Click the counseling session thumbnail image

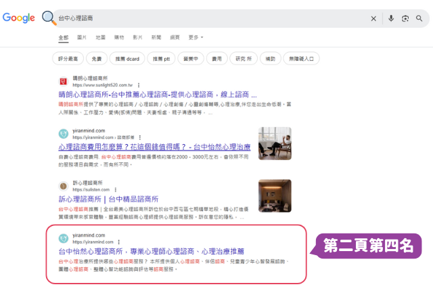coord(275,143)
